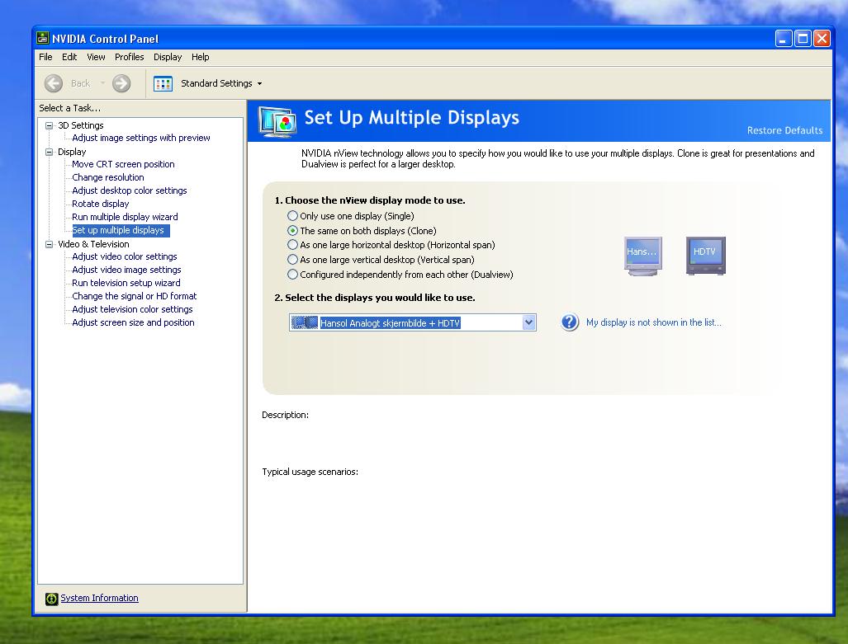Click Restore Defaults link
Viewport: 848px width, 644px height.
(784, 130)
